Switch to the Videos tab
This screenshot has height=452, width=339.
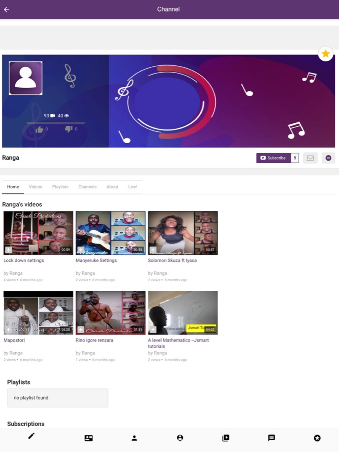click(36, 187)
